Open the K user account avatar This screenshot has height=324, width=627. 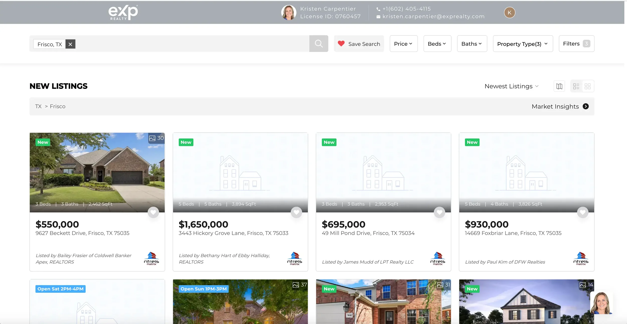pos(509,13)
